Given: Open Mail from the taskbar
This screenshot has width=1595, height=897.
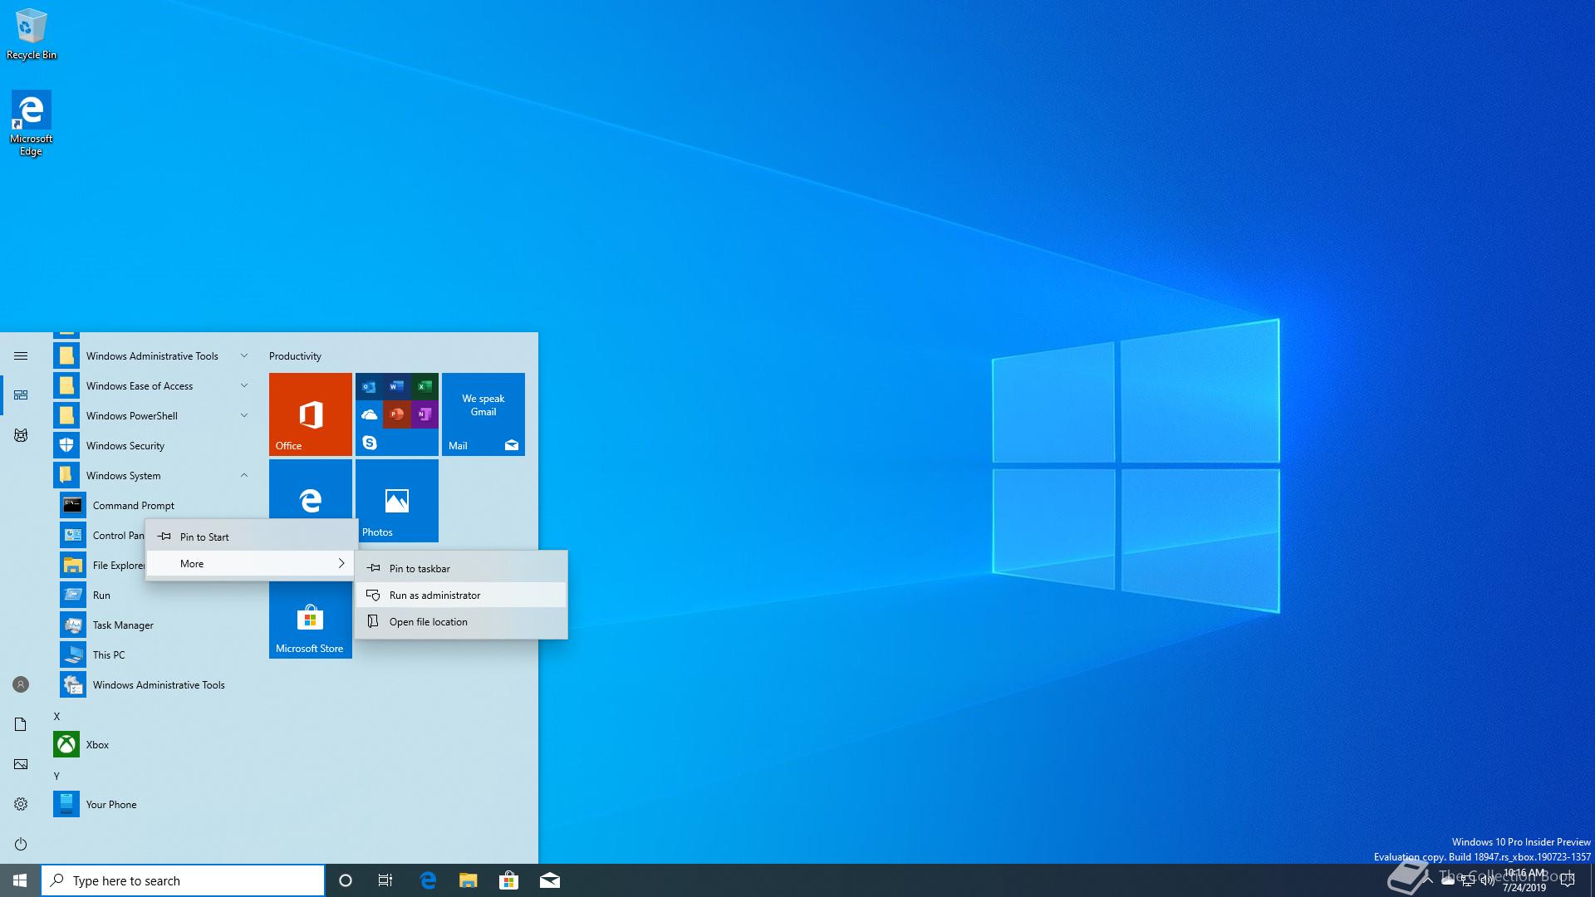Looking at the screenshot, I should (x=549, y=880).
